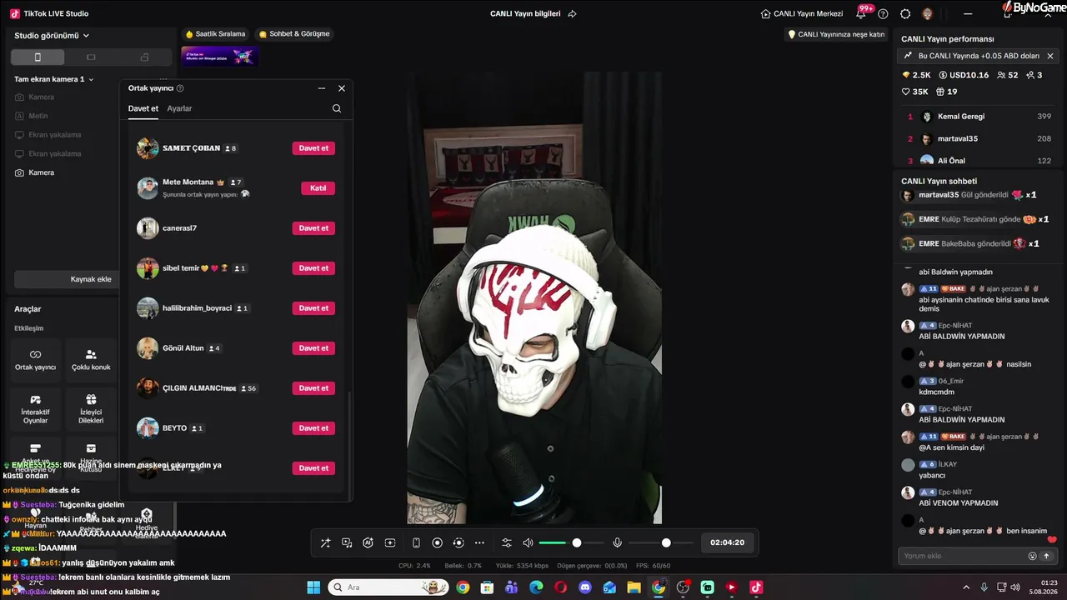The height and width of the screenshot is (600, 1067).
Task: Invite caneraslı7 with Davet et
Action: 313,228
